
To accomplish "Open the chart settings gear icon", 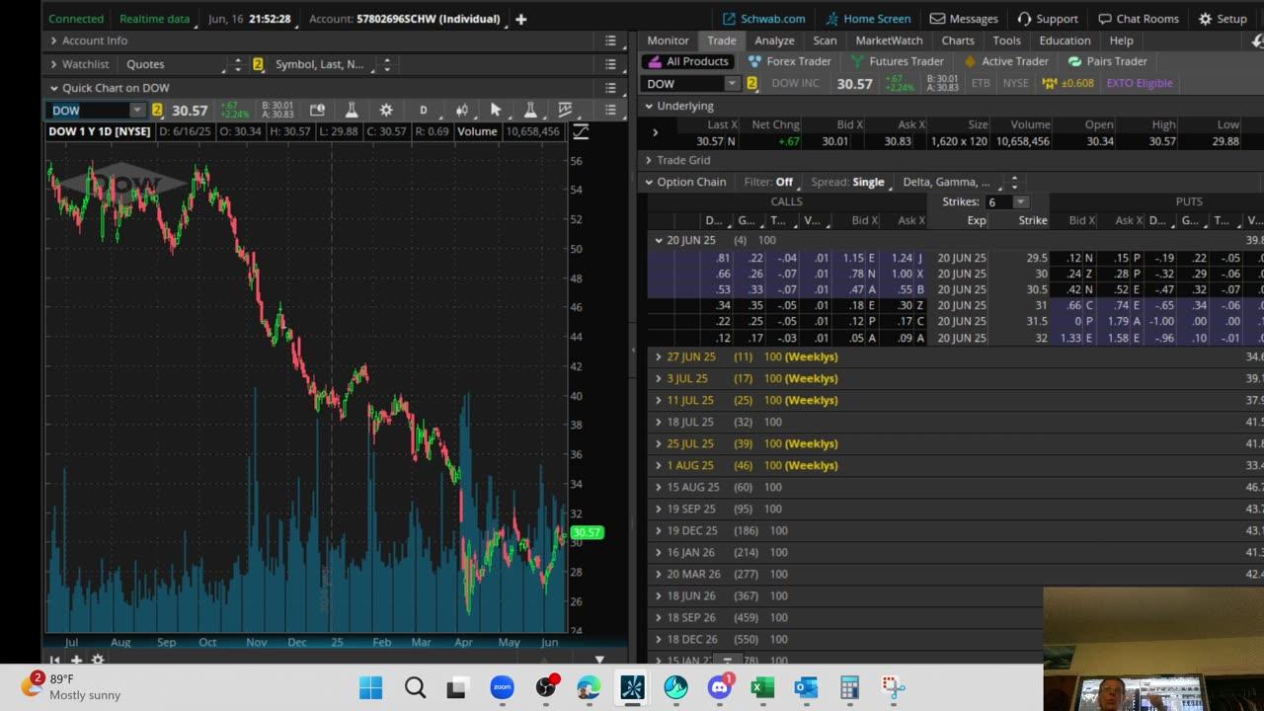I will 386,110.
